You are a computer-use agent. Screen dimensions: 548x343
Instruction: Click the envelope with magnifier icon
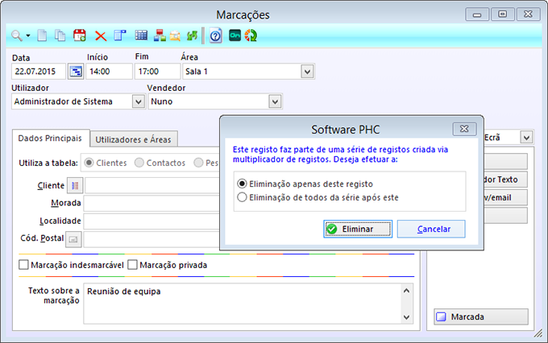point(175,36)
